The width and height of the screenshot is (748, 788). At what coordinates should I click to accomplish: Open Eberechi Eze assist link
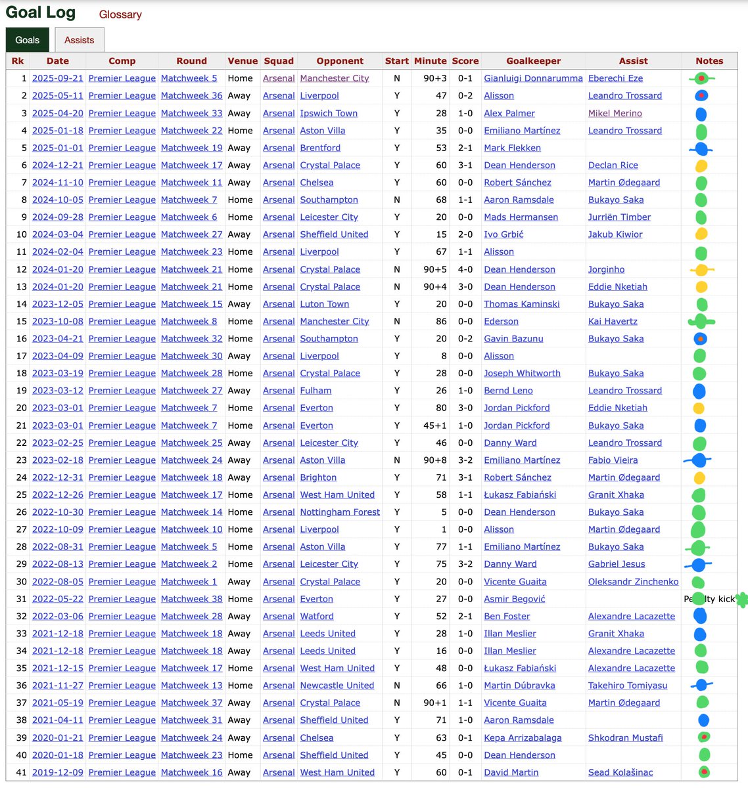(616, 78)
